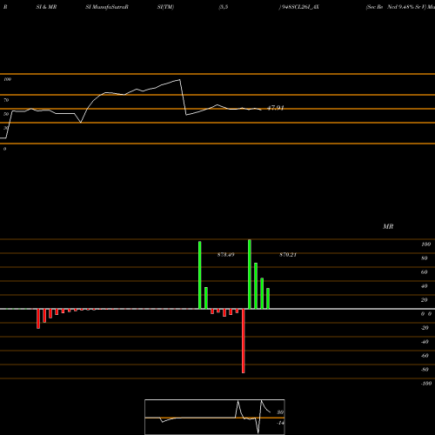Click the 50 label on the RSI axis
Screen dimensions: 435x435
pyautogui.click(x=6, y=114)
